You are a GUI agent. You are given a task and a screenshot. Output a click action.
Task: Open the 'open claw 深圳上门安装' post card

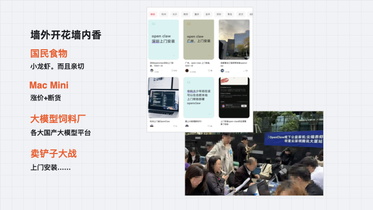tap(163, 39)
